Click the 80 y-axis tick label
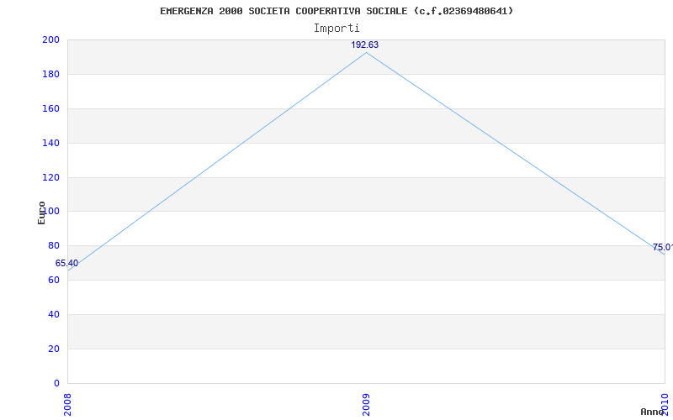 pyautogui.click(x=54, y=245)
